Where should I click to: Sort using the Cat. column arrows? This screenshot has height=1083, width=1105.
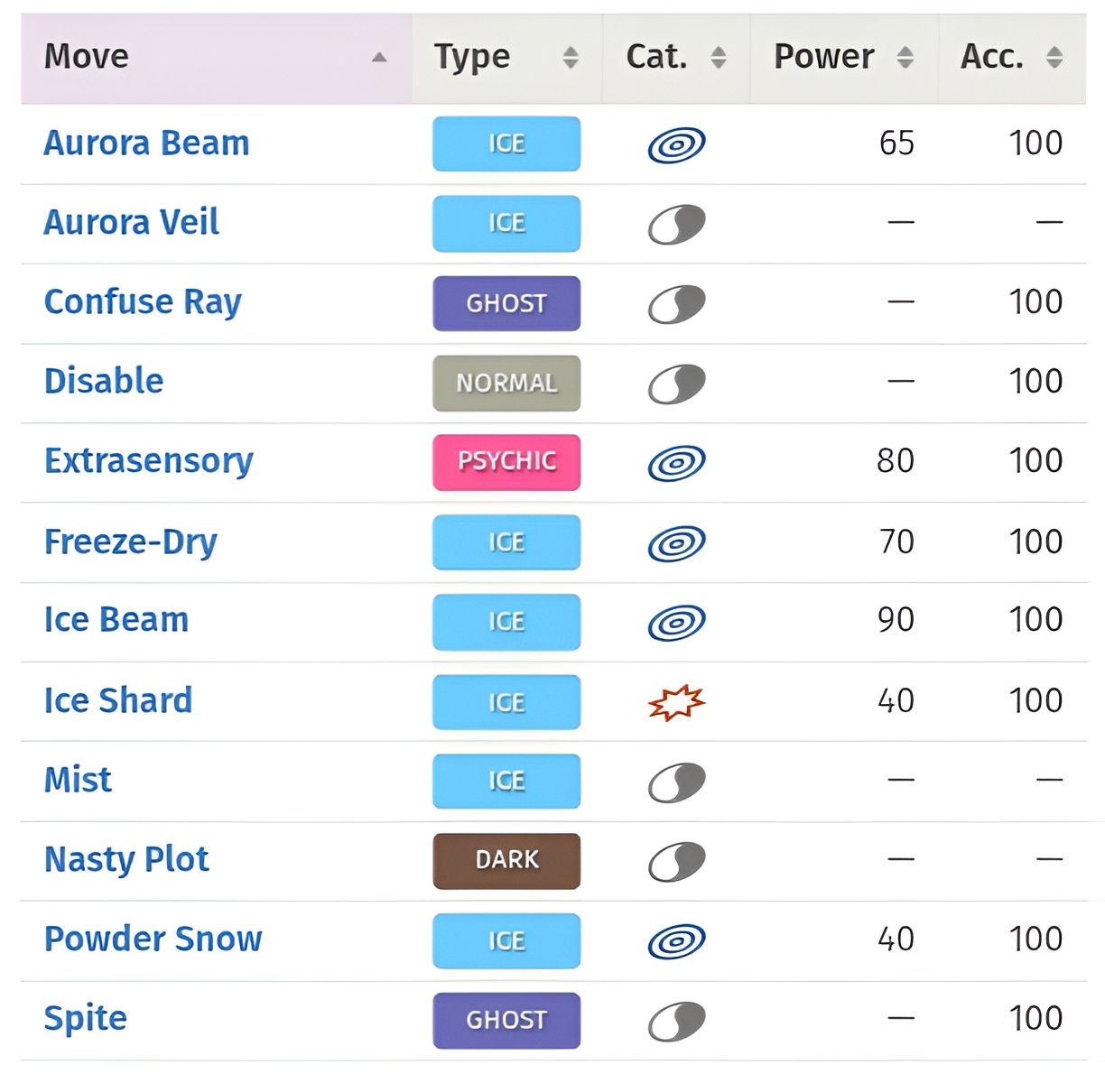pyautogui.click(x=718, y=57)
